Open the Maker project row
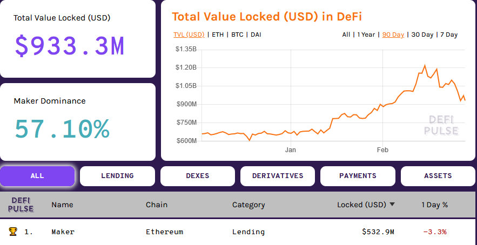The image size is (477, 245). [x=63, y=232]
